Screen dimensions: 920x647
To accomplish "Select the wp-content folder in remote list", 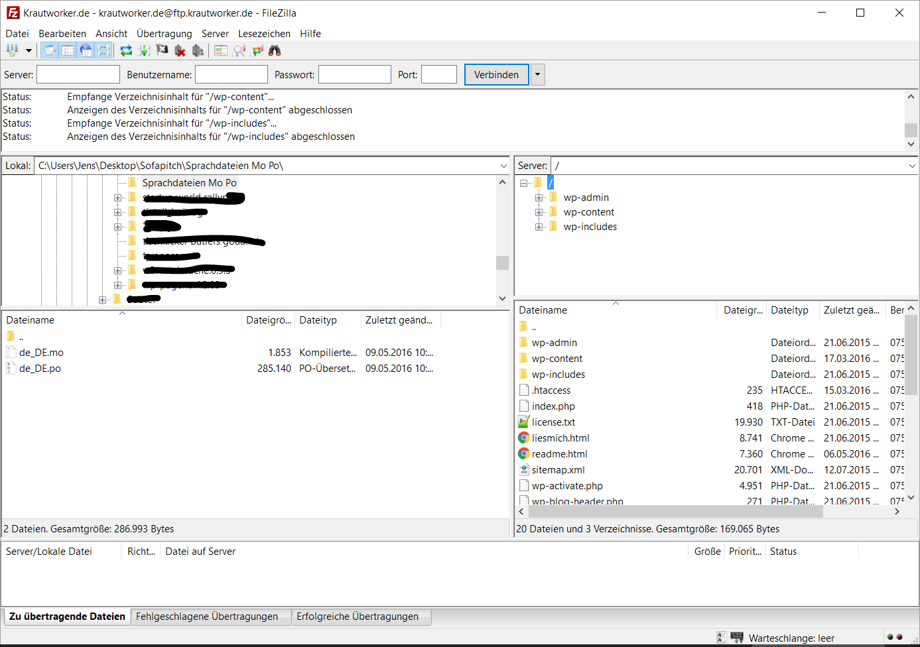I will click(x=557, y=359).
